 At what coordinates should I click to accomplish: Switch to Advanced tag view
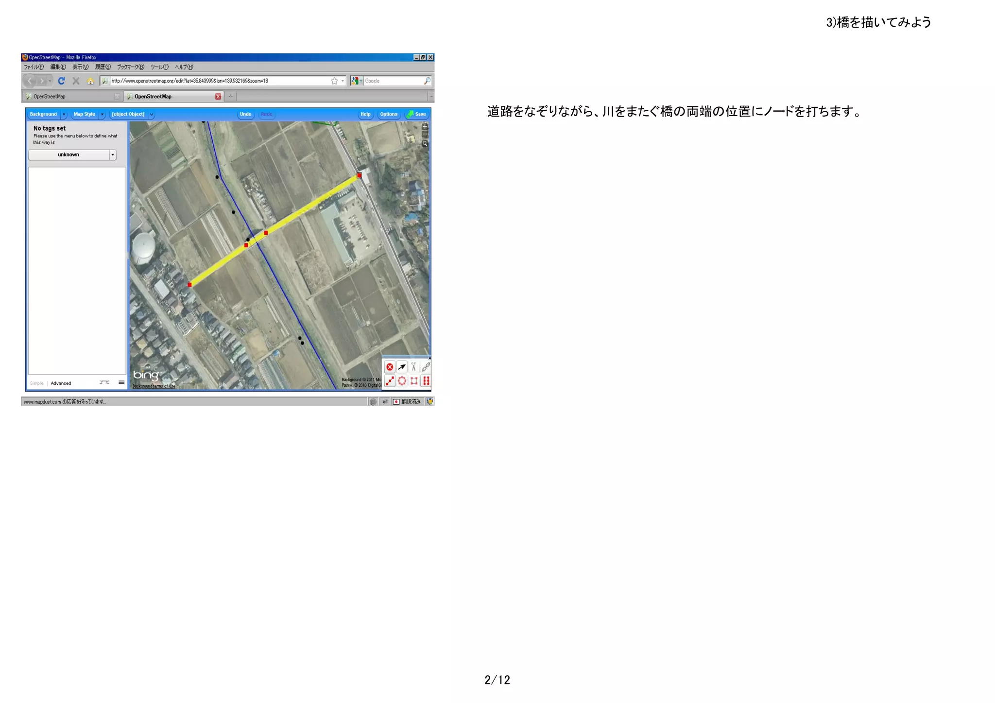61,383
